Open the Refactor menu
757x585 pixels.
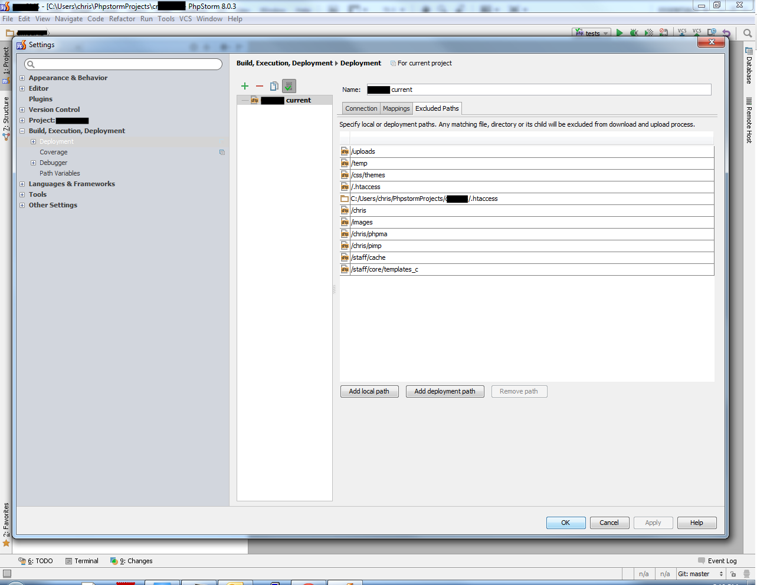[x=122, y=18]
